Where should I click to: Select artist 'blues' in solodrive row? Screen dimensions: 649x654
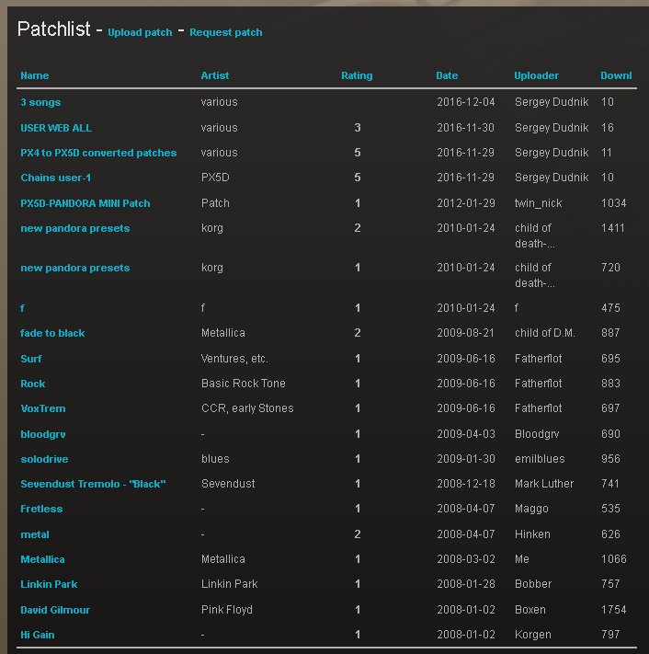pos(215,459)
